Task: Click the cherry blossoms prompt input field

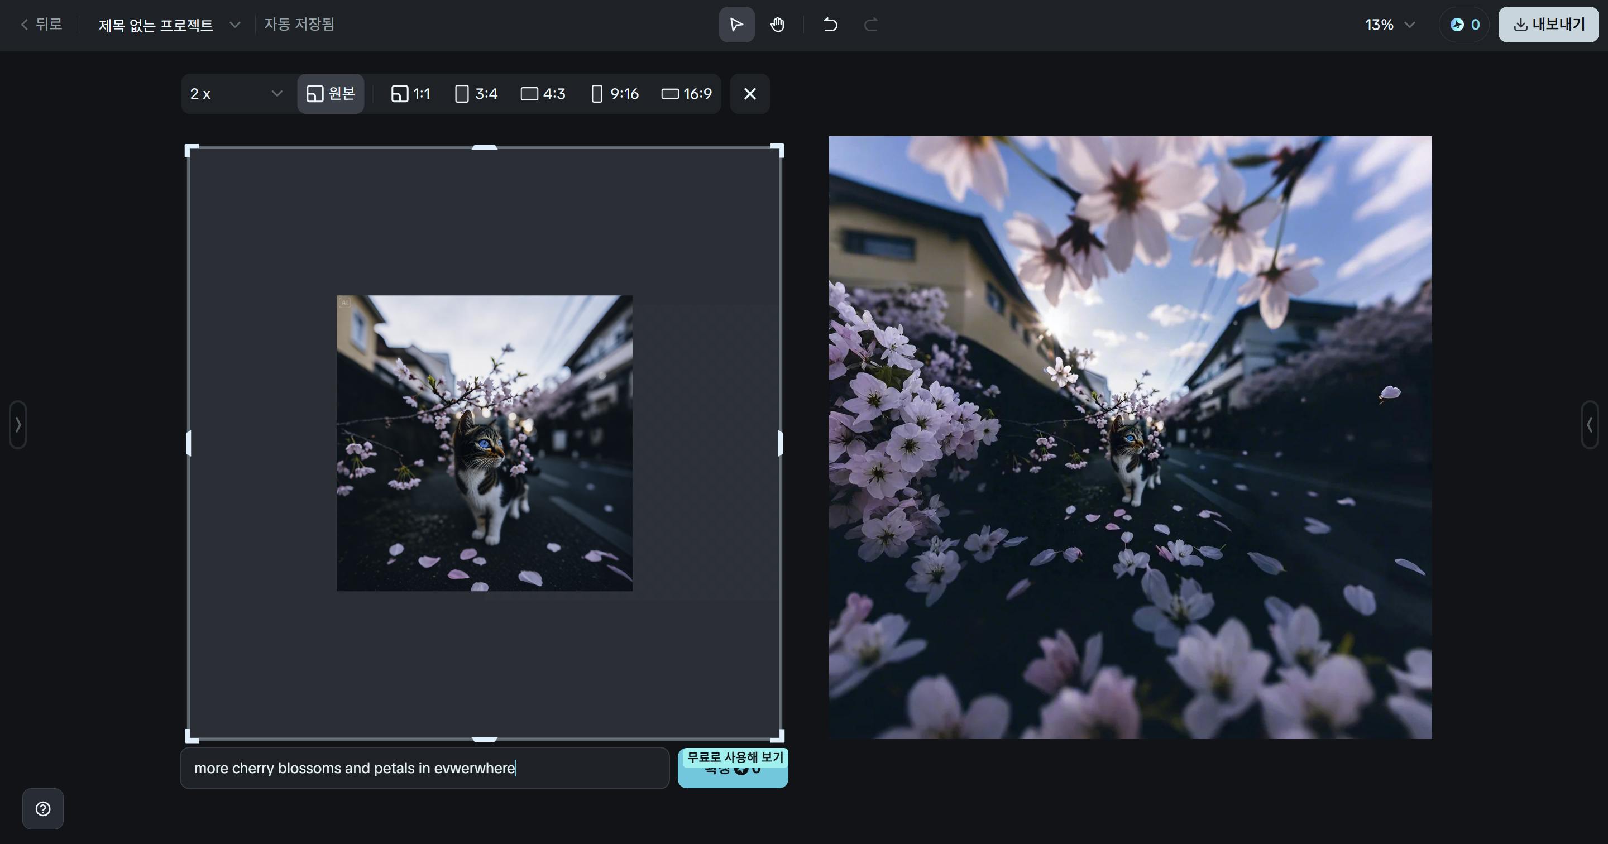Action: (x=424, y=768)
